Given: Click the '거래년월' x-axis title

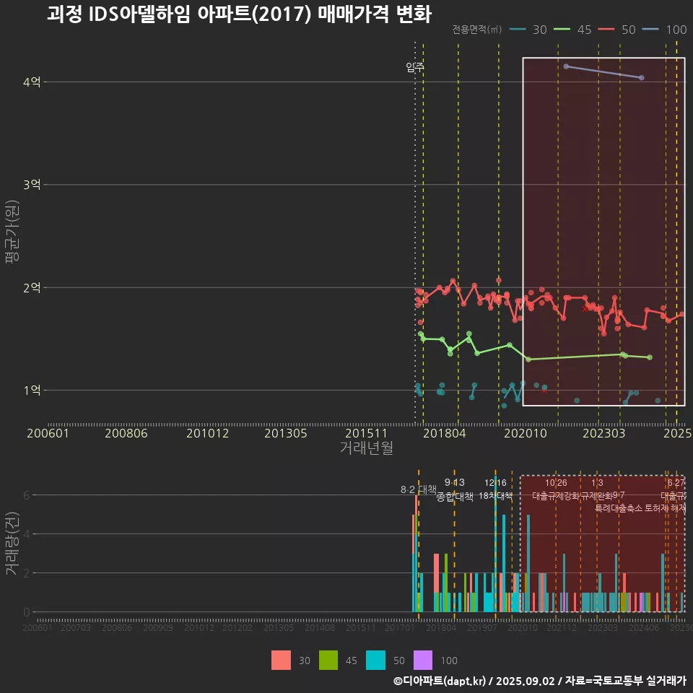Looking at the screenshot, I should (x=367, y=448).
